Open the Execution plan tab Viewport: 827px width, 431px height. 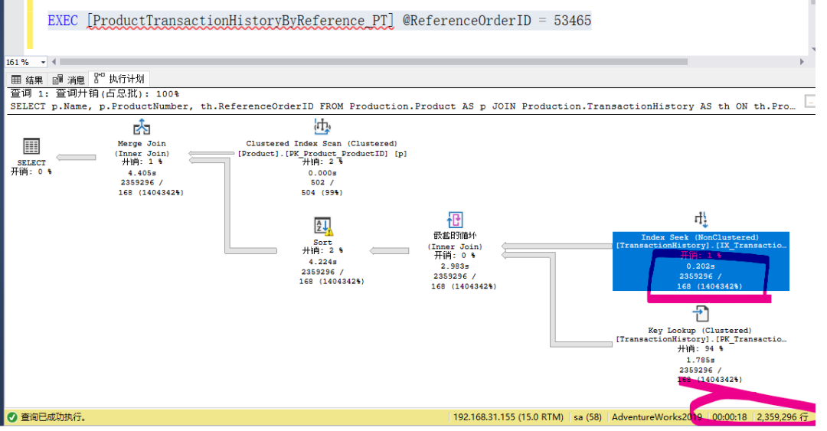[119, 79]
